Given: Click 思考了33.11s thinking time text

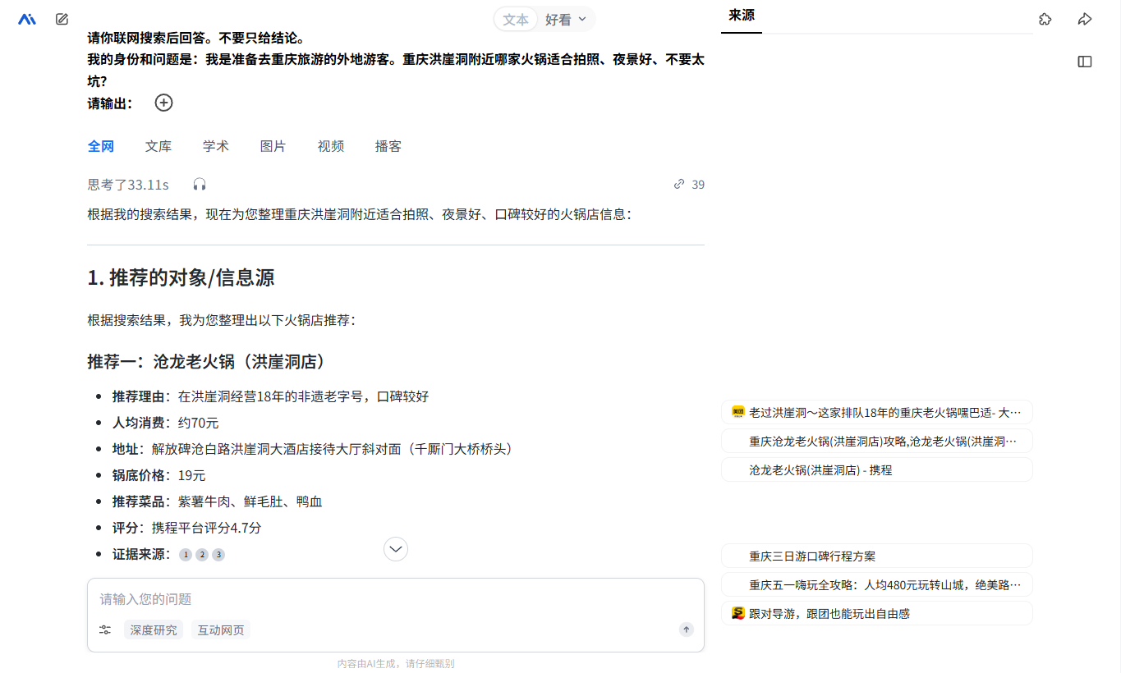Looking at the screenshot, I should tap(128, 185).
